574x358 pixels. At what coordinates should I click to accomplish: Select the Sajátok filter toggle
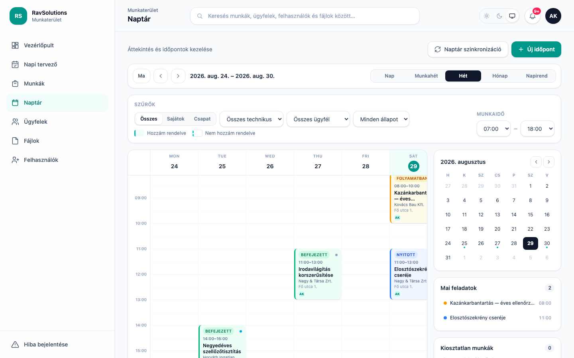(176, 119)
